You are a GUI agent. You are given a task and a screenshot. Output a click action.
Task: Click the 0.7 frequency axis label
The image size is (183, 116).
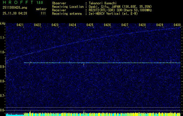pos(3,95)
